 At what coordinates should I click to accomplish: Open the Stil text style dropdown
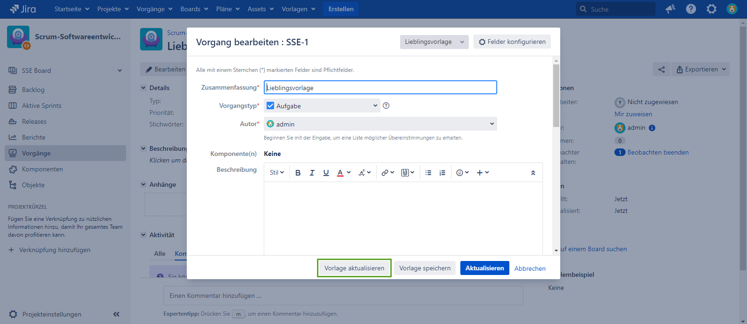pyautogui.click(x=276, y=173)
